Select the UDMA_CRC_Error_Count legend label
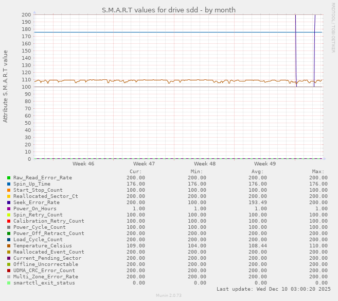Image resolution: width=338 pixels, height=301 pixels. click(x=44, y=271)
